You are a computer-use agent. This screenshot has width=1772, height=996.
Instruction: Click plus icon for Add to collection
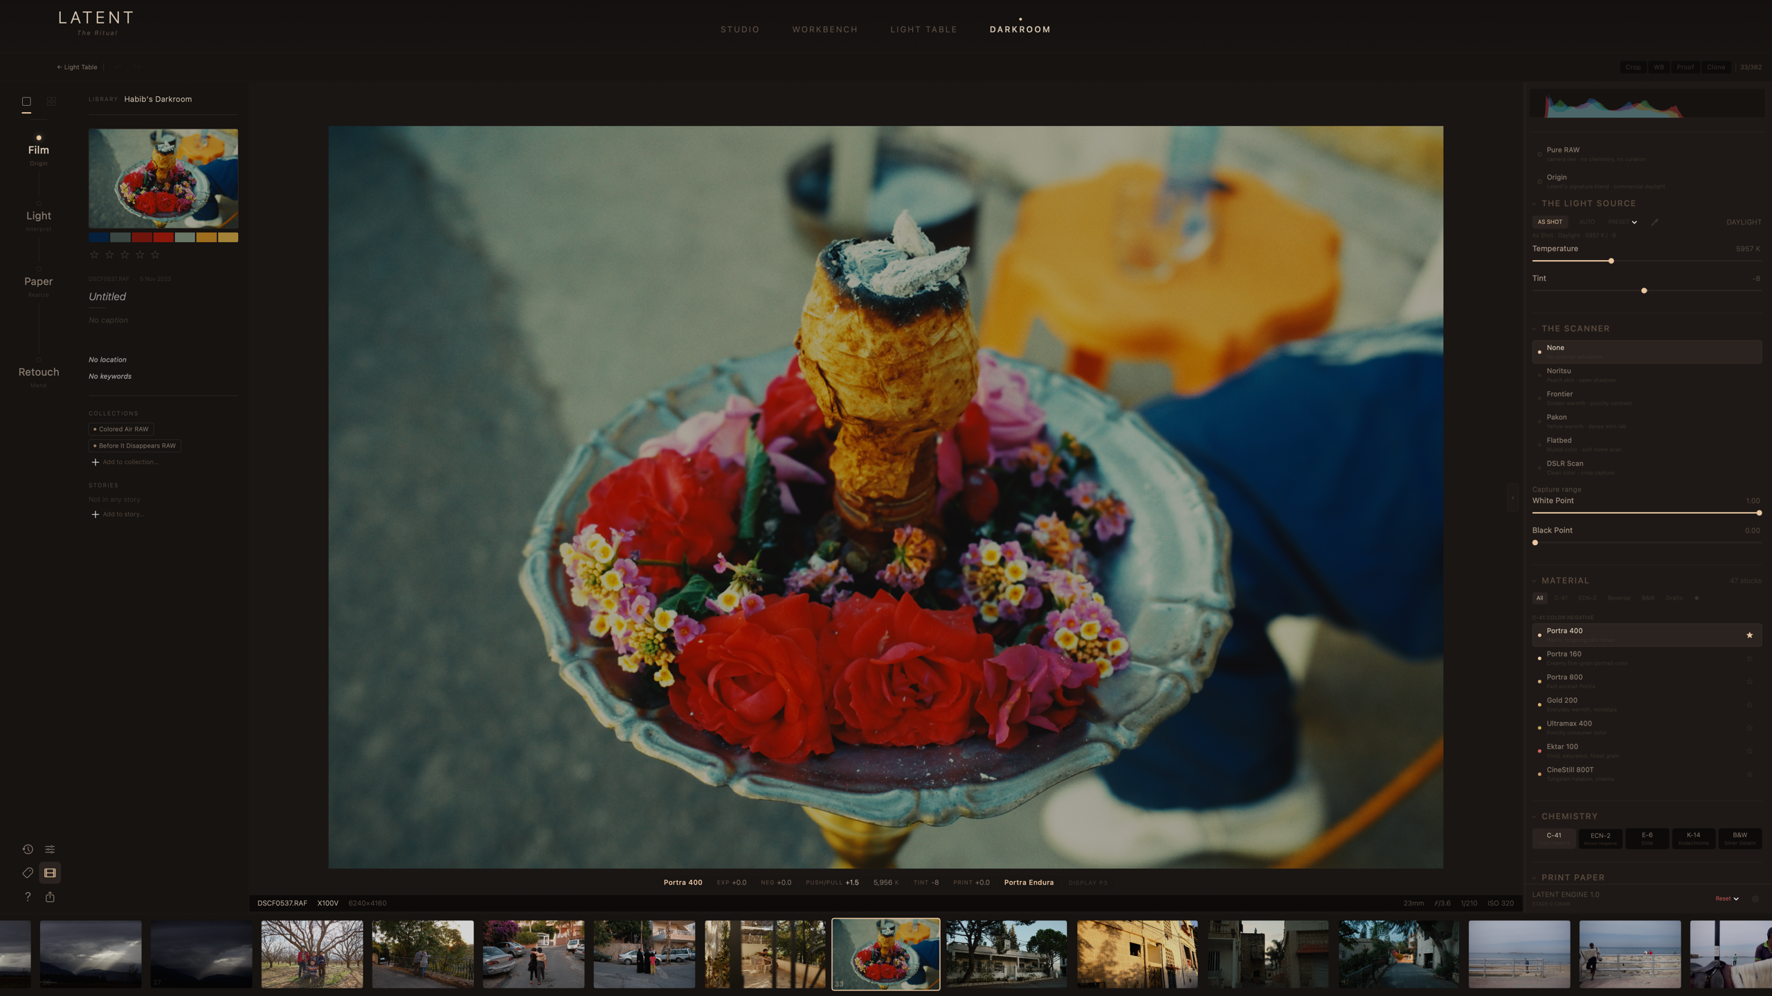click(95, 462)
